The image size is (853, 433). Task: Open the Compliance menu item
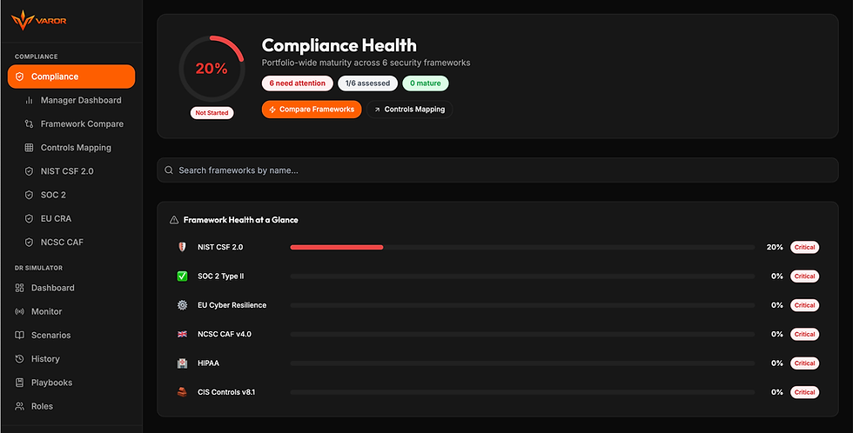pos(71,77)
